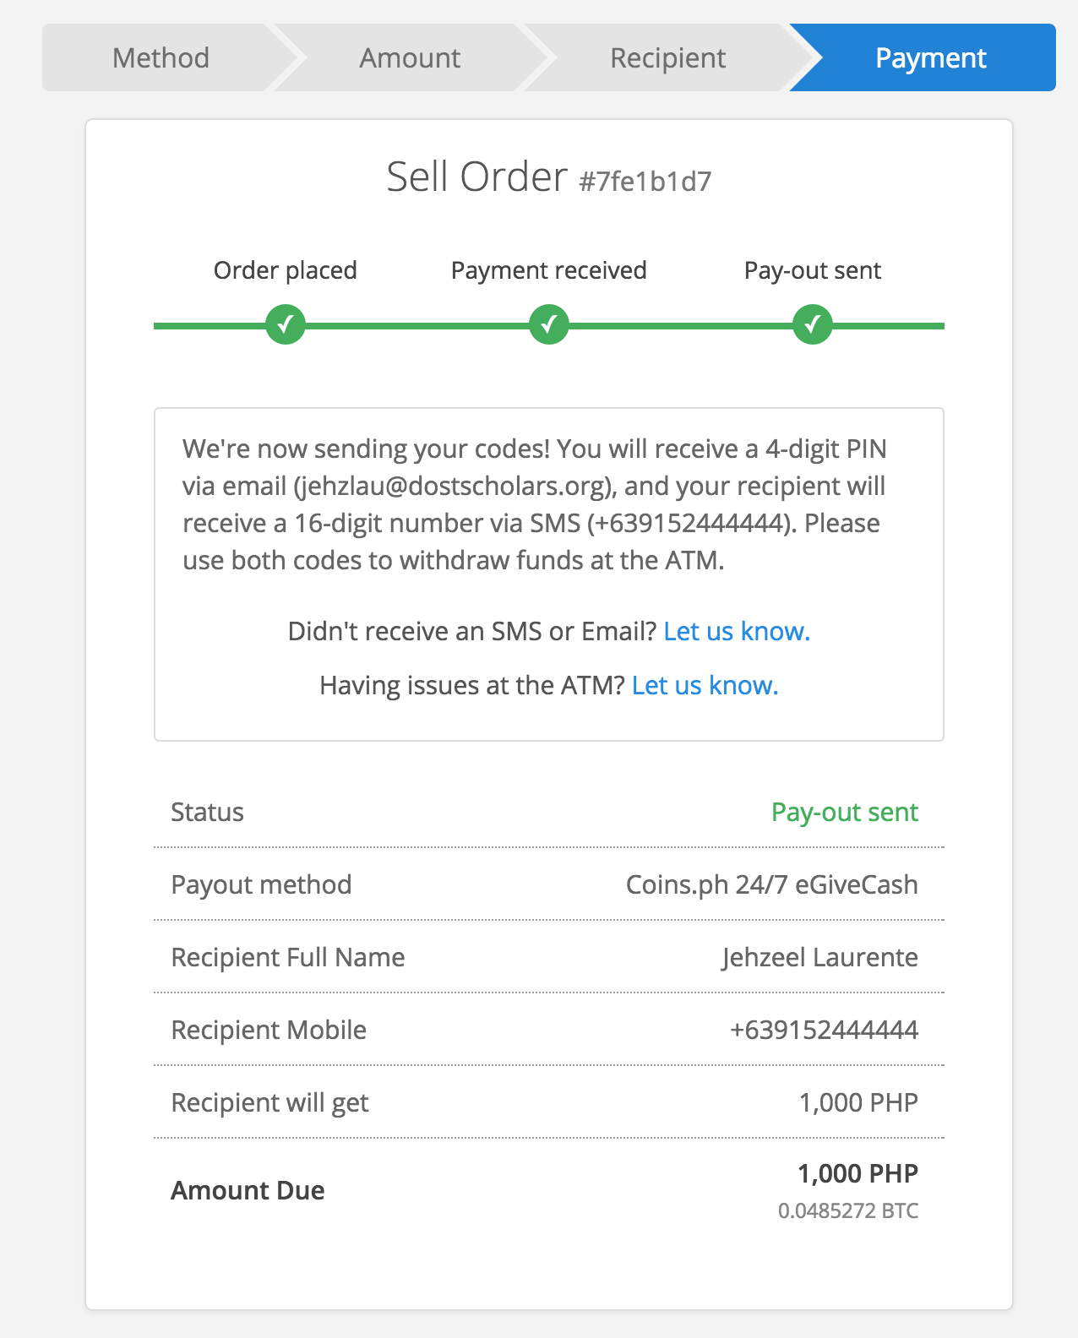Go to the Method step tab
This screenshot has height=1338, width=1078.
pyautogui.click(x=161, y=57)
